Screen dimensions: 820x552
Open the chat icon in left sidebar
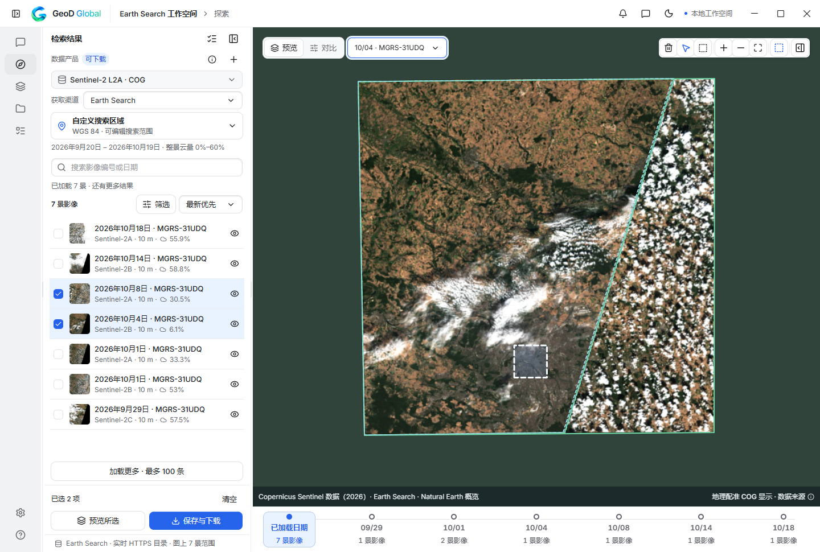(20, 42)
